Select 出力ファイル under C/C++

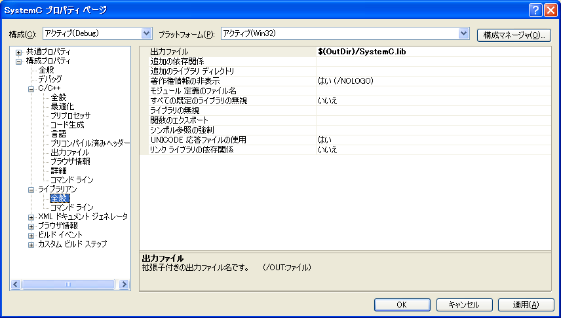pyautogui.click(x=69, y=152)
